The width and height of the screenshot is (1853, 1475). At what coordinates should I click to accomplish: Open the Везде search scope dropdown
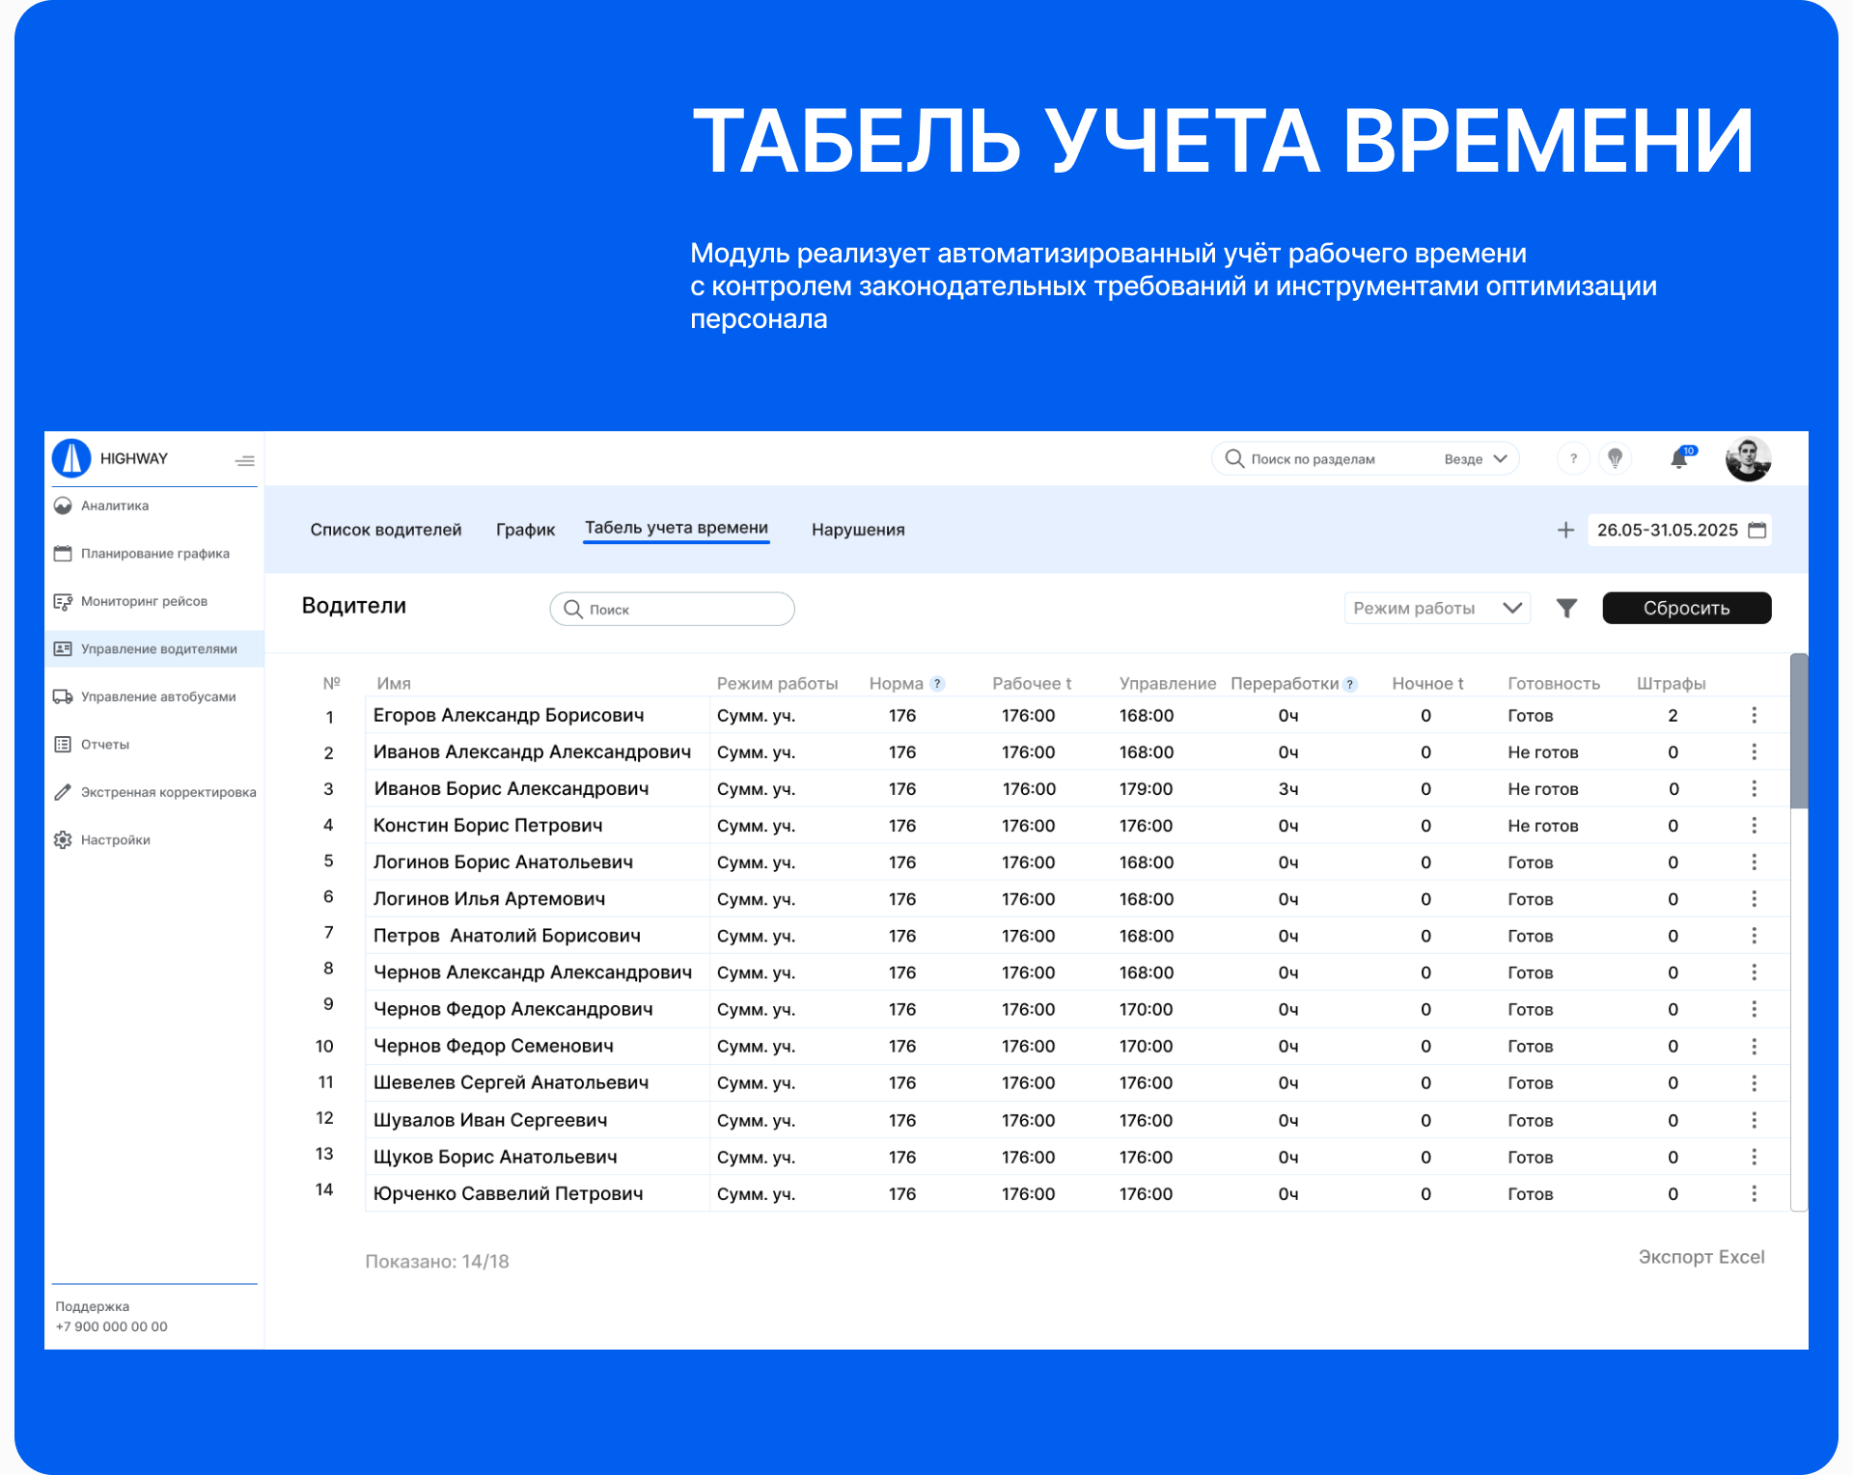tap(1475, 459)
